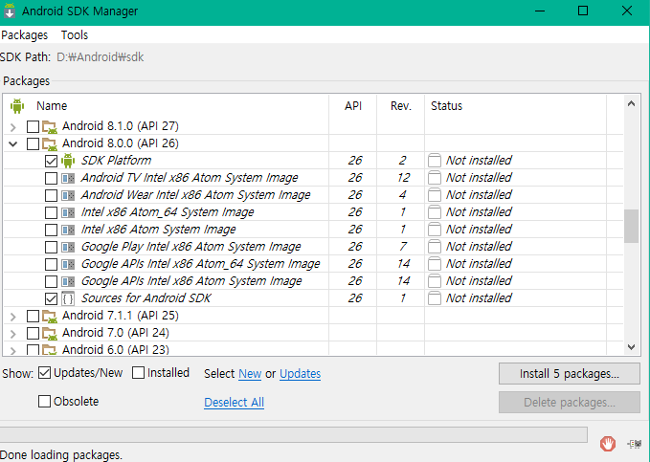Click the braces icon of Sources for Android SDK

point(68,298)
